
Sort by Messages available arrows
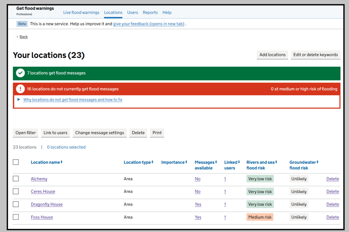coord(216,162)
